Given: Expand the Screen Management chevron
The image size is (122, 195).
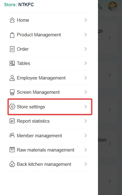Looking at the screenshot, I should pos(85,92).
